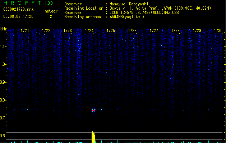Click the 1728 time marker
Screen dimensions: 226x143
coord(175,31)
